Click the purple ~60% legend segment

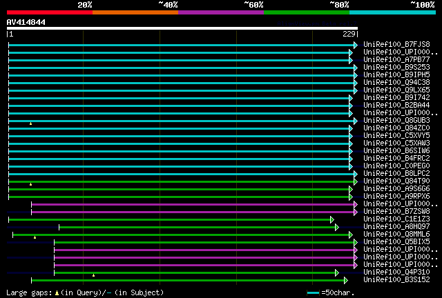pyautogui.click(x=221, y=12)
